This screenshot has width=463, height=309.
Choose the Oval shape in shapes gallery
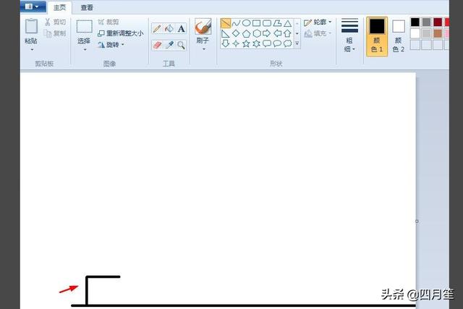pyautogui.click(x=246, y=23)
